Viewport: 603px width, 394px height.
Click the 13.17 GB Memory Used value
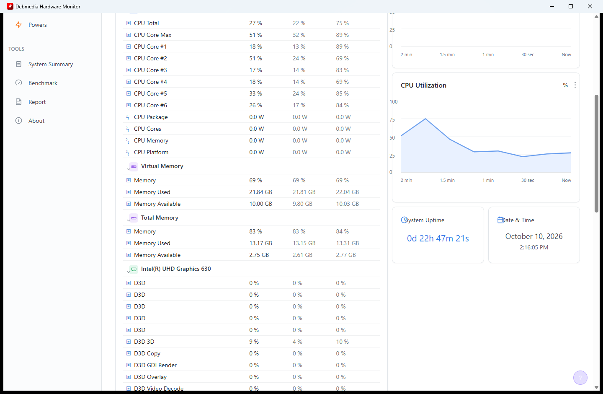tap(260, 243)
